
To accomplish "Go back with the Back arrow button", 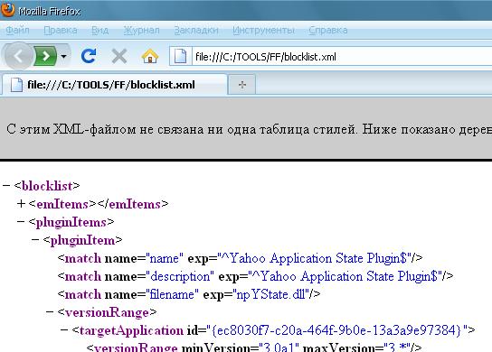I will 18,56.
